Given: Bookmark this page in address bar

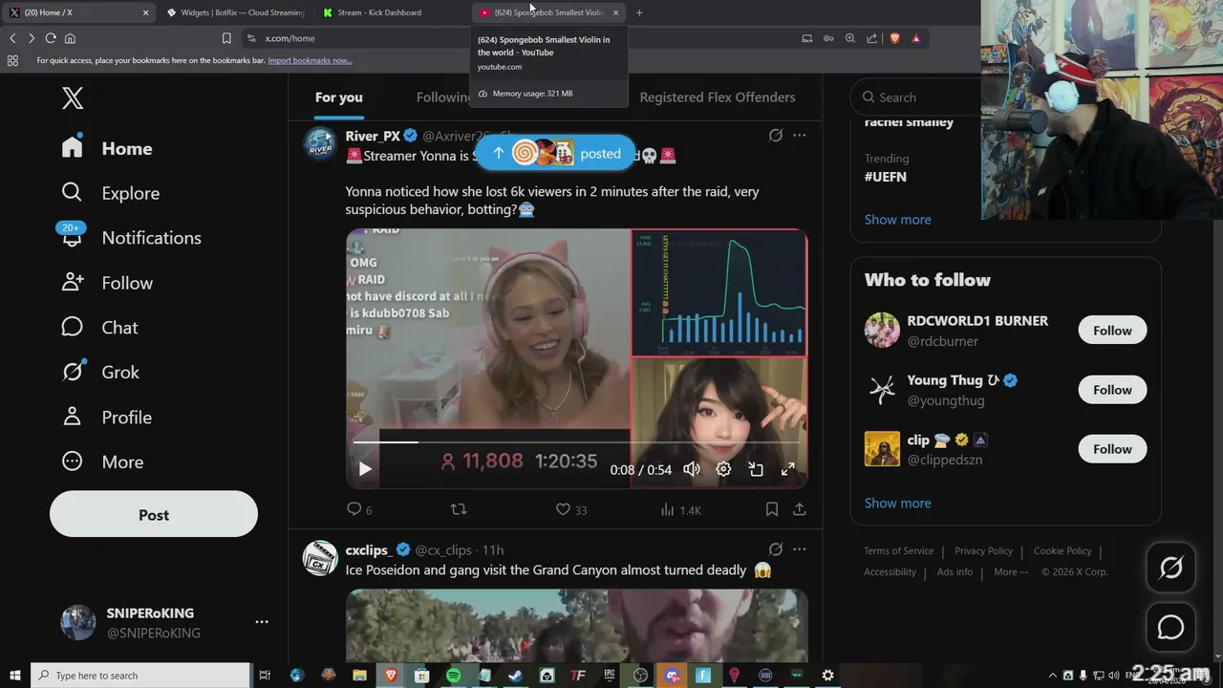Looking at the screenshot, I should pos(226,38).
